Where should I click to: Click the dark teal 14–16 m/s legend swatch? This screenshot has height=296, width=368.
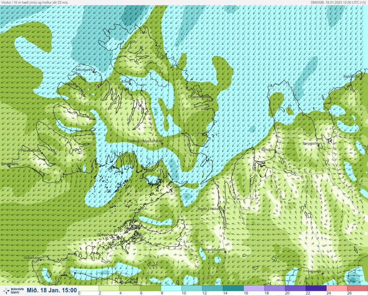click(233, 288)
